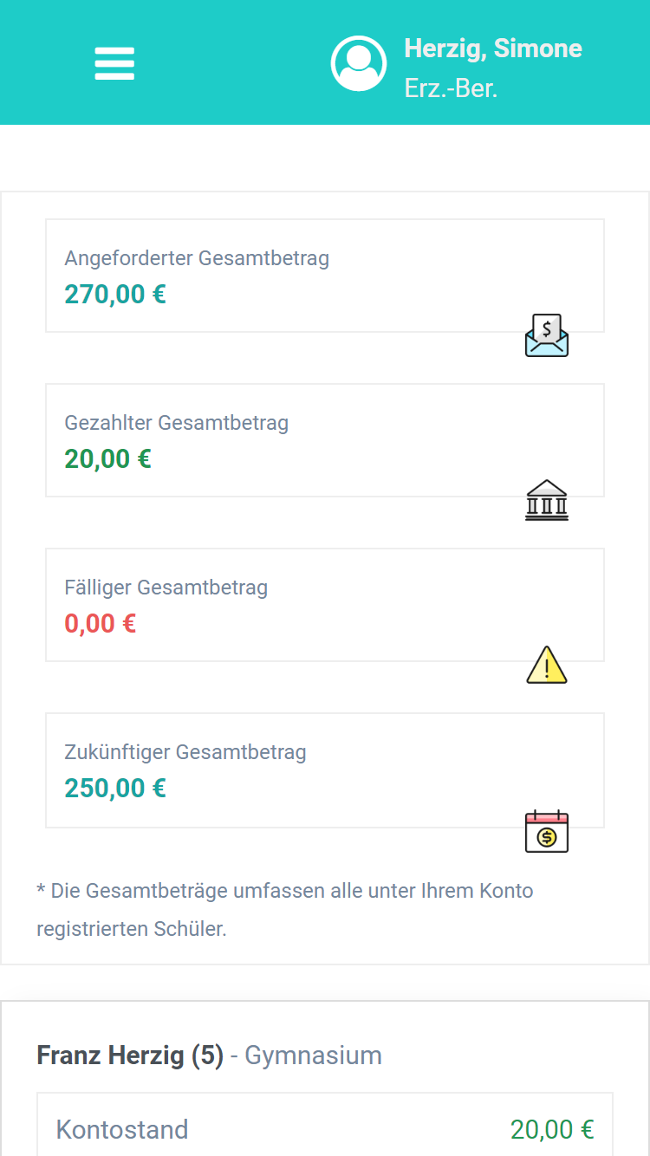Expand the Angeforderter Gesamtbetrag card

click(x=324, y=275)
